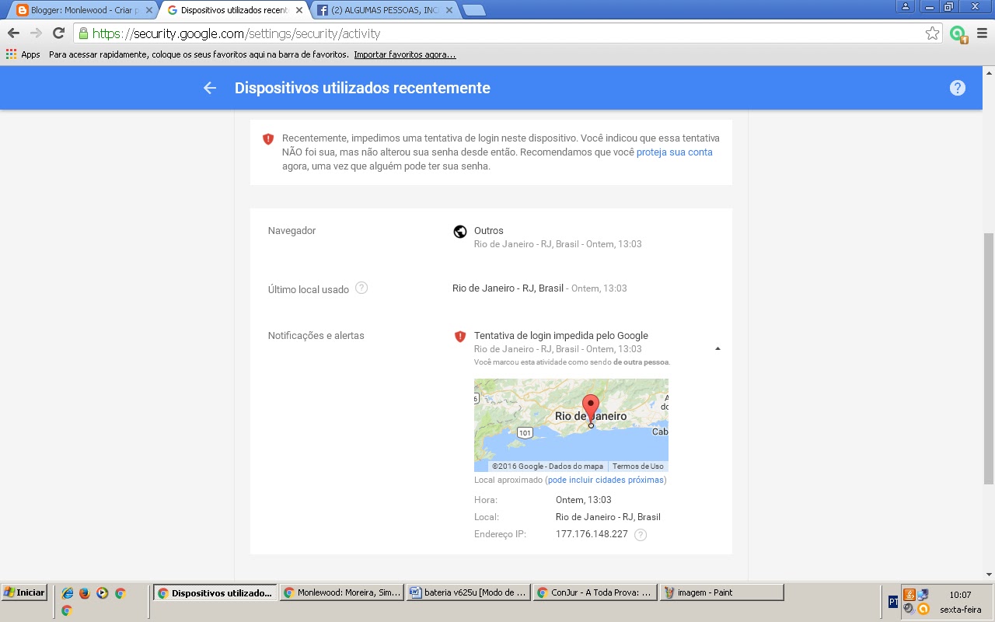Click the help icon next to the IP address
Image resolution: width=995 pixels, height=622 pixels.
tap(641, 534)
